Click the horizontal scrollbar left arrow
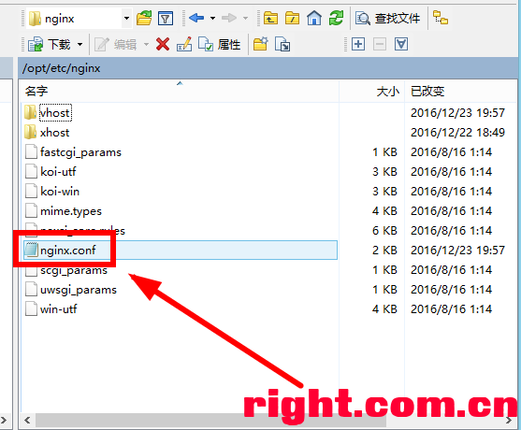 tap(27, 421)
